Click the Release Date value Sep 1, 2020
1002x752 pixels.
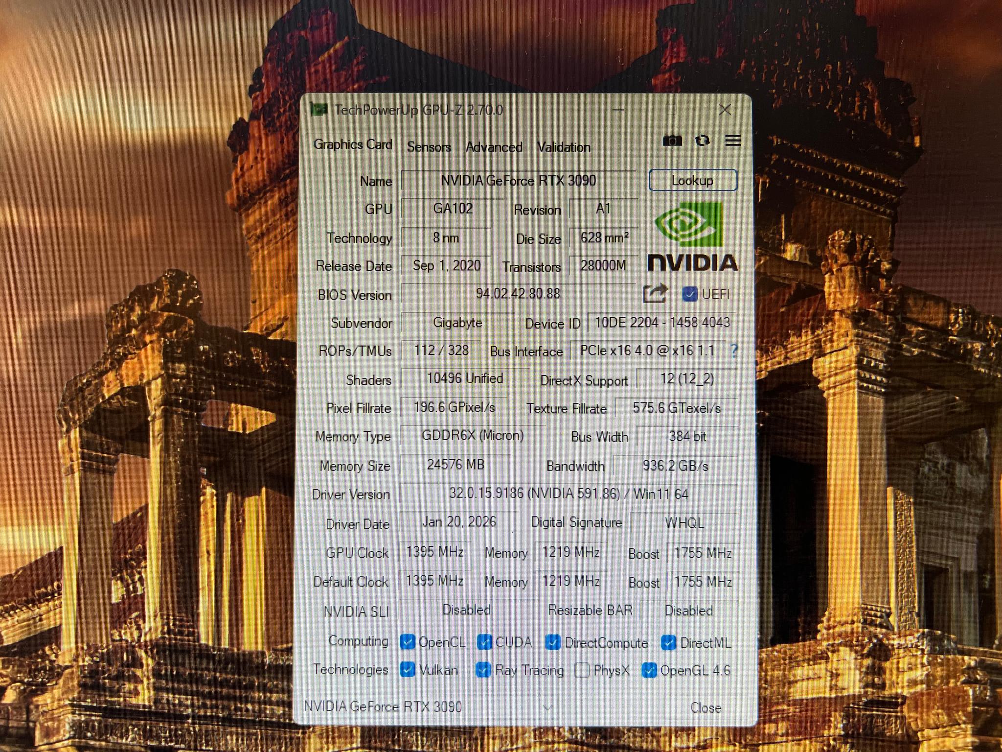tap(446, 266)
